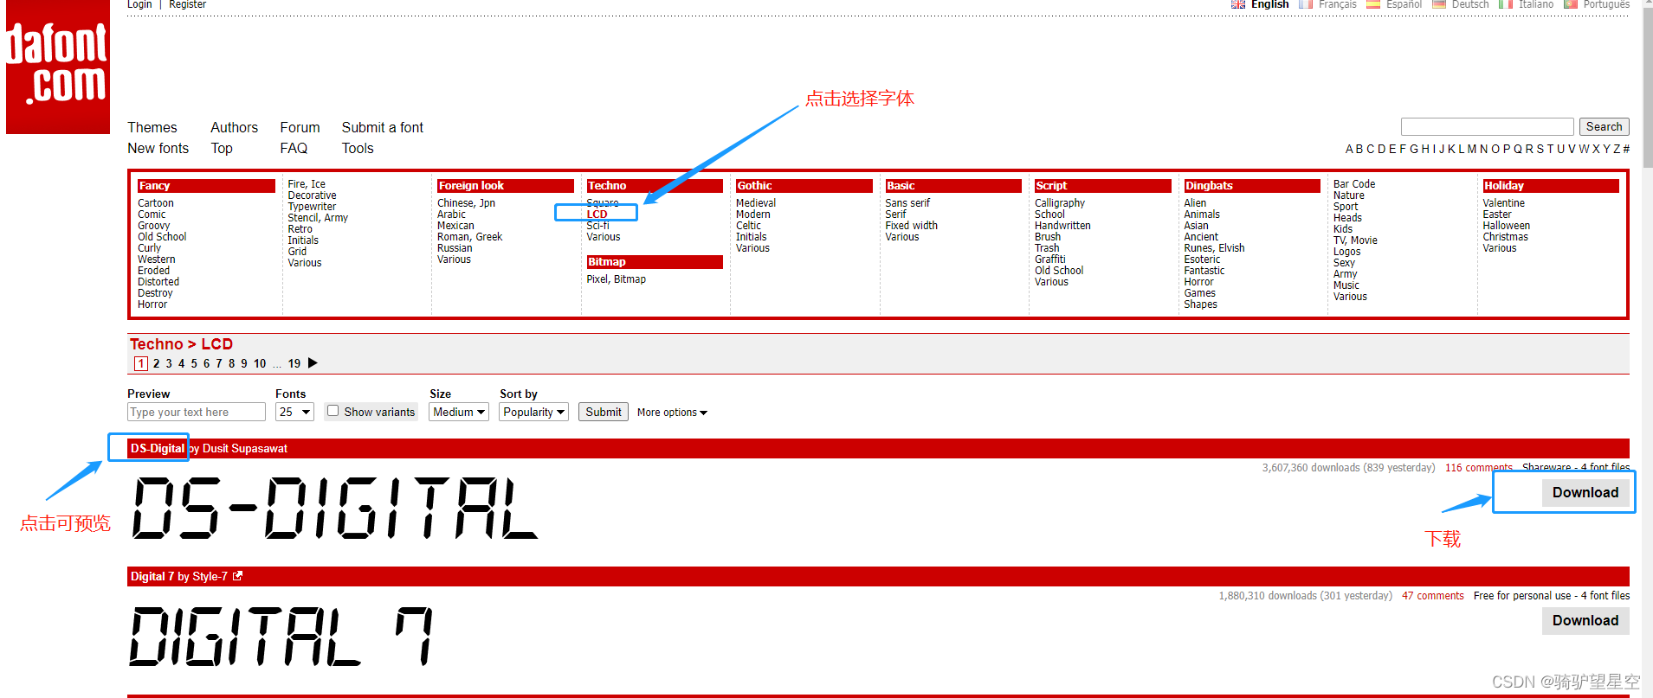Image resolution: width=1653 pixels, height=698 pixels.
Task: Focus the site search text field
Action: coord(1487,126)
